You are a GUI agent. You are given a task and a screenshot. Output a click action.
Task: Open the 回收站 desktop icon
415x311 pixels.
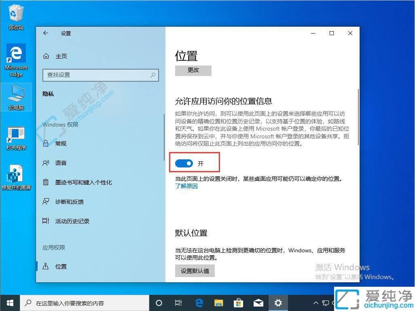pos(16,17)
